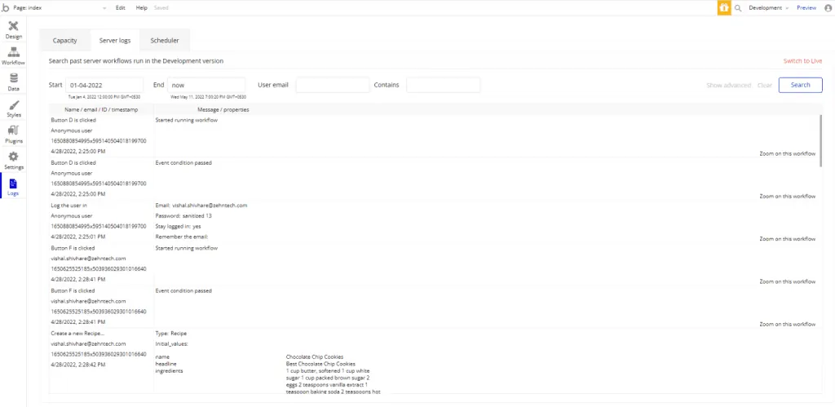The image size is (835, 407).
Task: Zoom on Button F 'Started running workflow' entry
Action: pyautogui.click(x=787, y=281)
